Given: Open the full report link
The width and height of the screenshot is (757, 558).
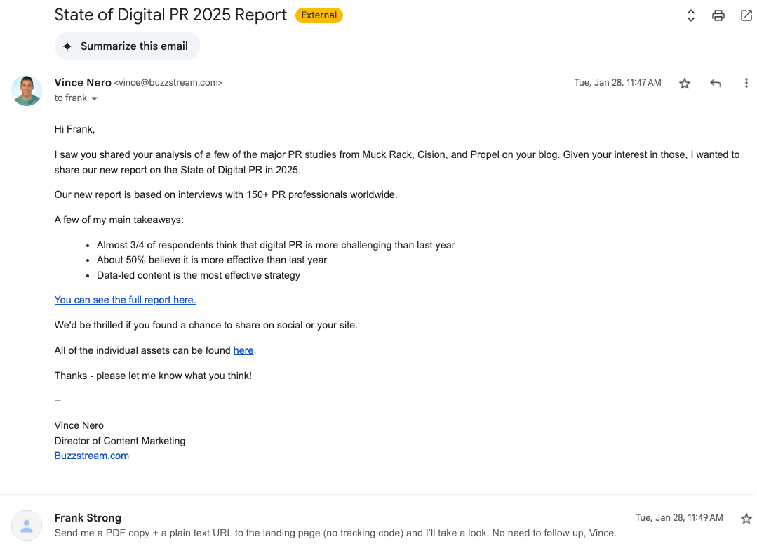Looking at the screenshot, I should pos(125,300).
